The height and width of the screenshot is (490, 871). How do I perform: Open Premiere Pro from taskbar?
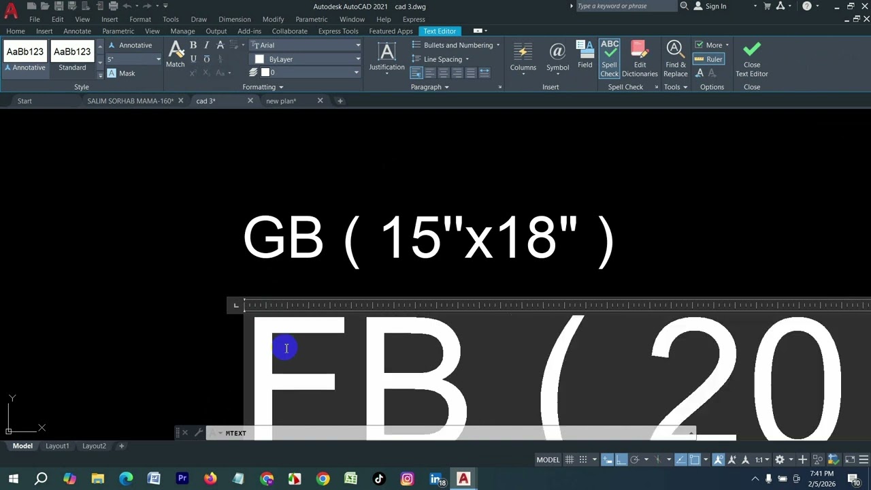pyautogui.click(x=182, y=479)
